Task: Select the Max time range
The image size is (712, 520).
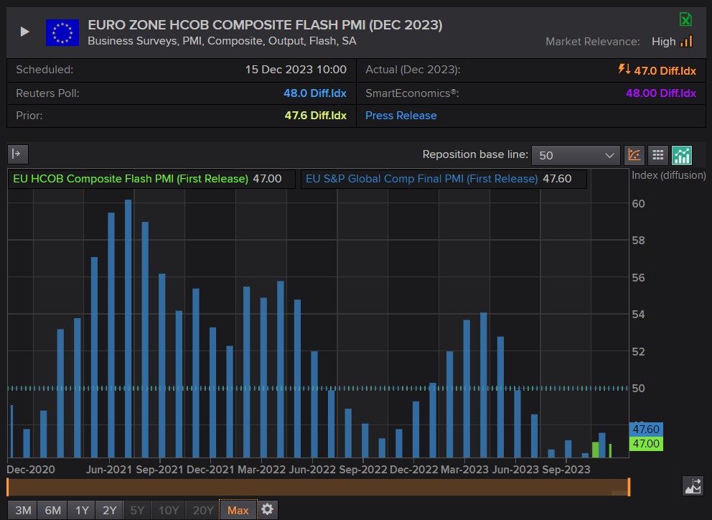Action: pyautogui.click(x=238, y=510)
